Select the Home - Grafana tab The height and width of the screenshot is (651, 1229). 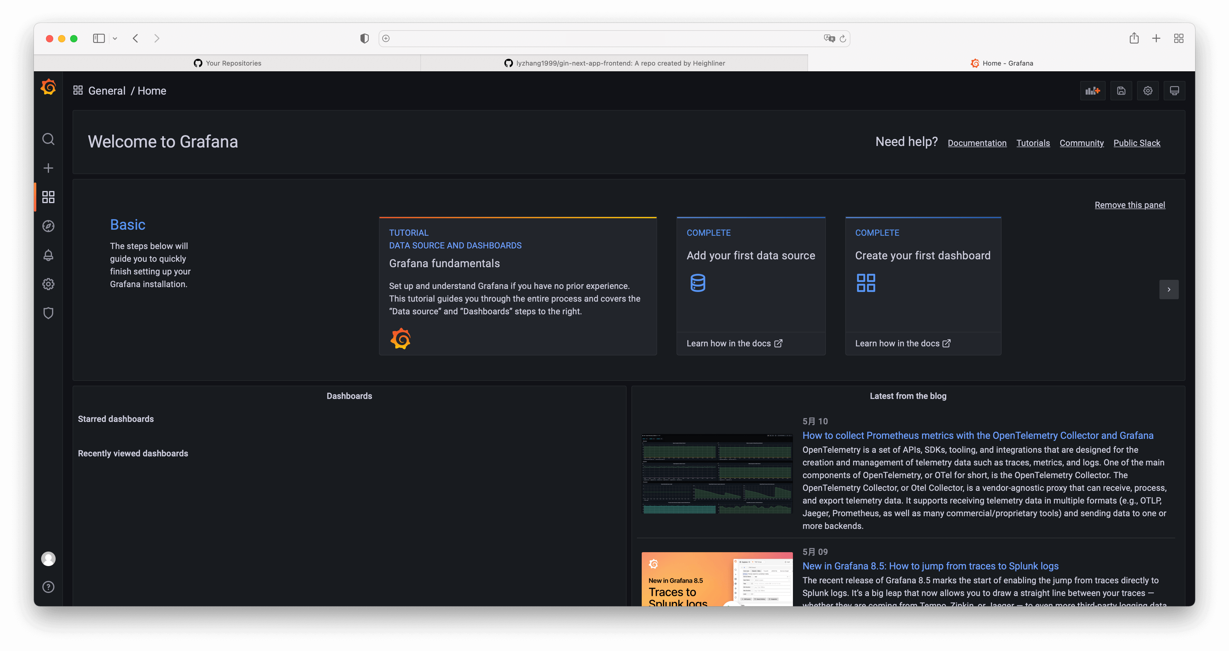[1001, 63]
